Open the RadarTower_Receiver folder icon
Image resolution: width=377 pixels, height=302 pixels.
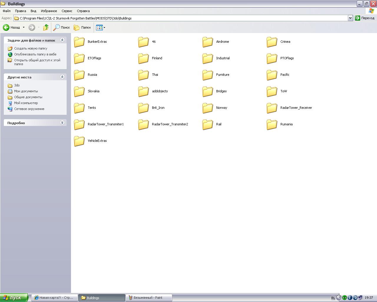pyautogui.click(x=272, y=108)
